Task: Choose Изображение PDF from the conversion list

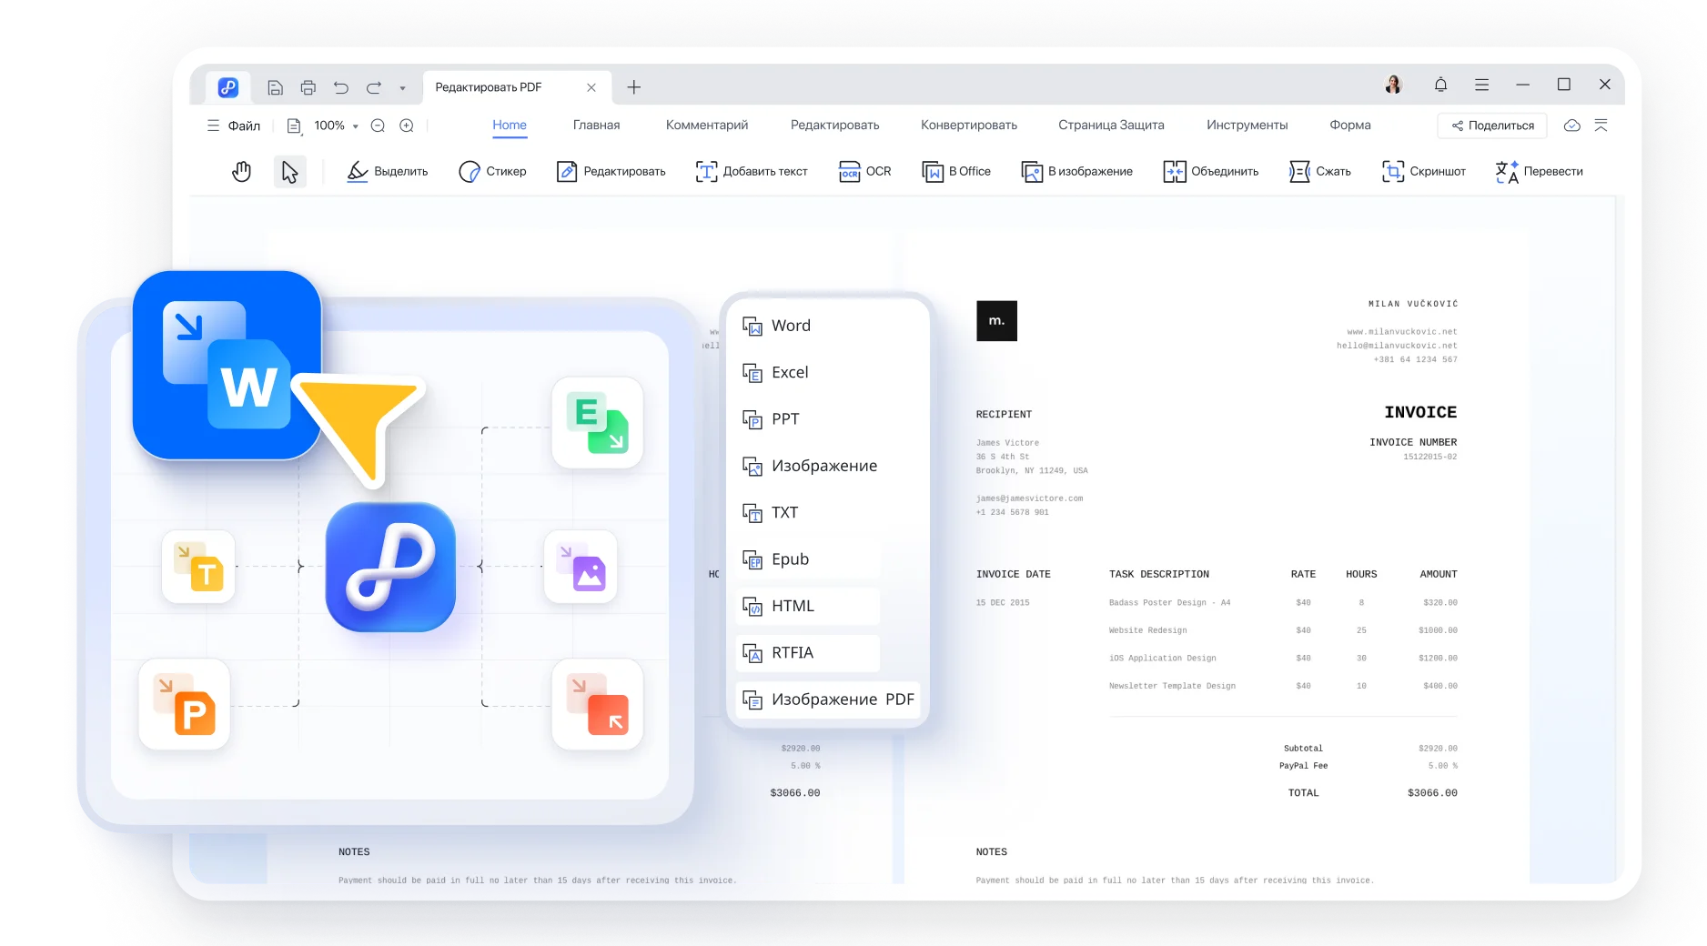Action: [x=843, y=699]
